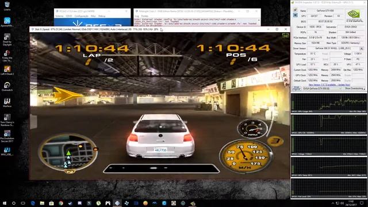
Task: Click the taskbar clock and date
Action: pos(351,203)
